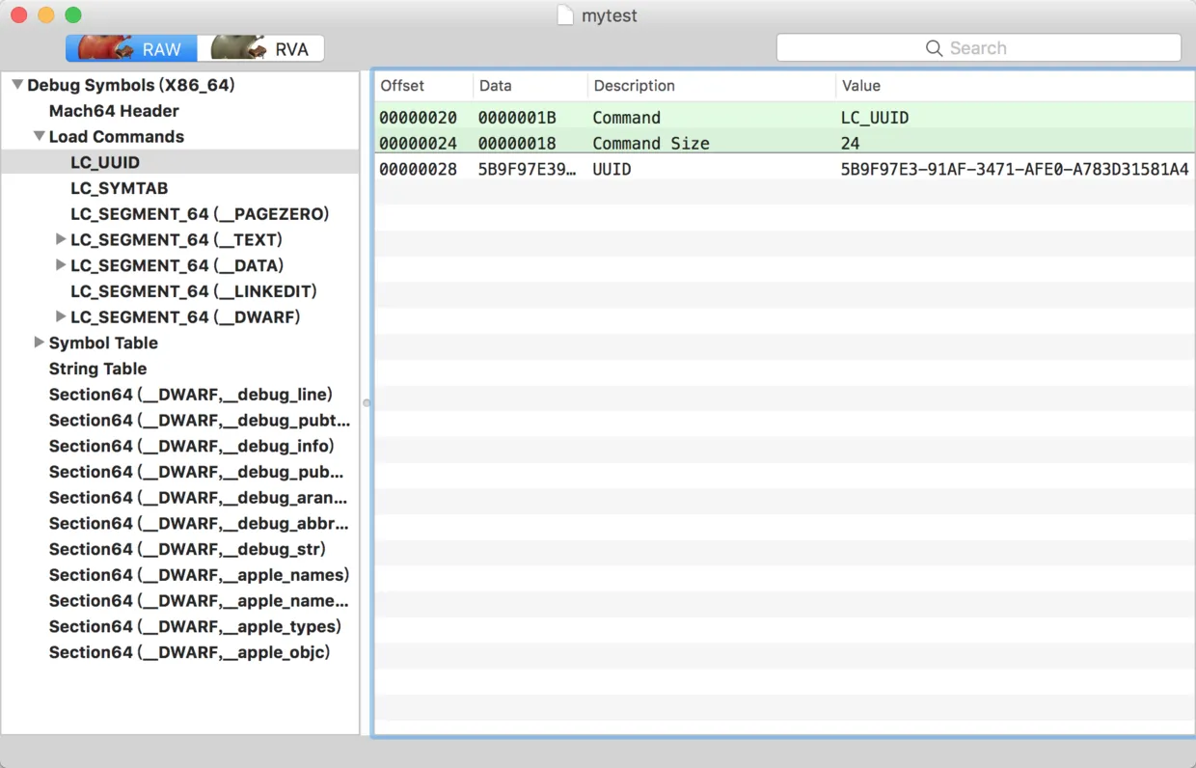Click the mytest window title
This screenshot has height=768, width=1196.
click(x=610, y=16)
